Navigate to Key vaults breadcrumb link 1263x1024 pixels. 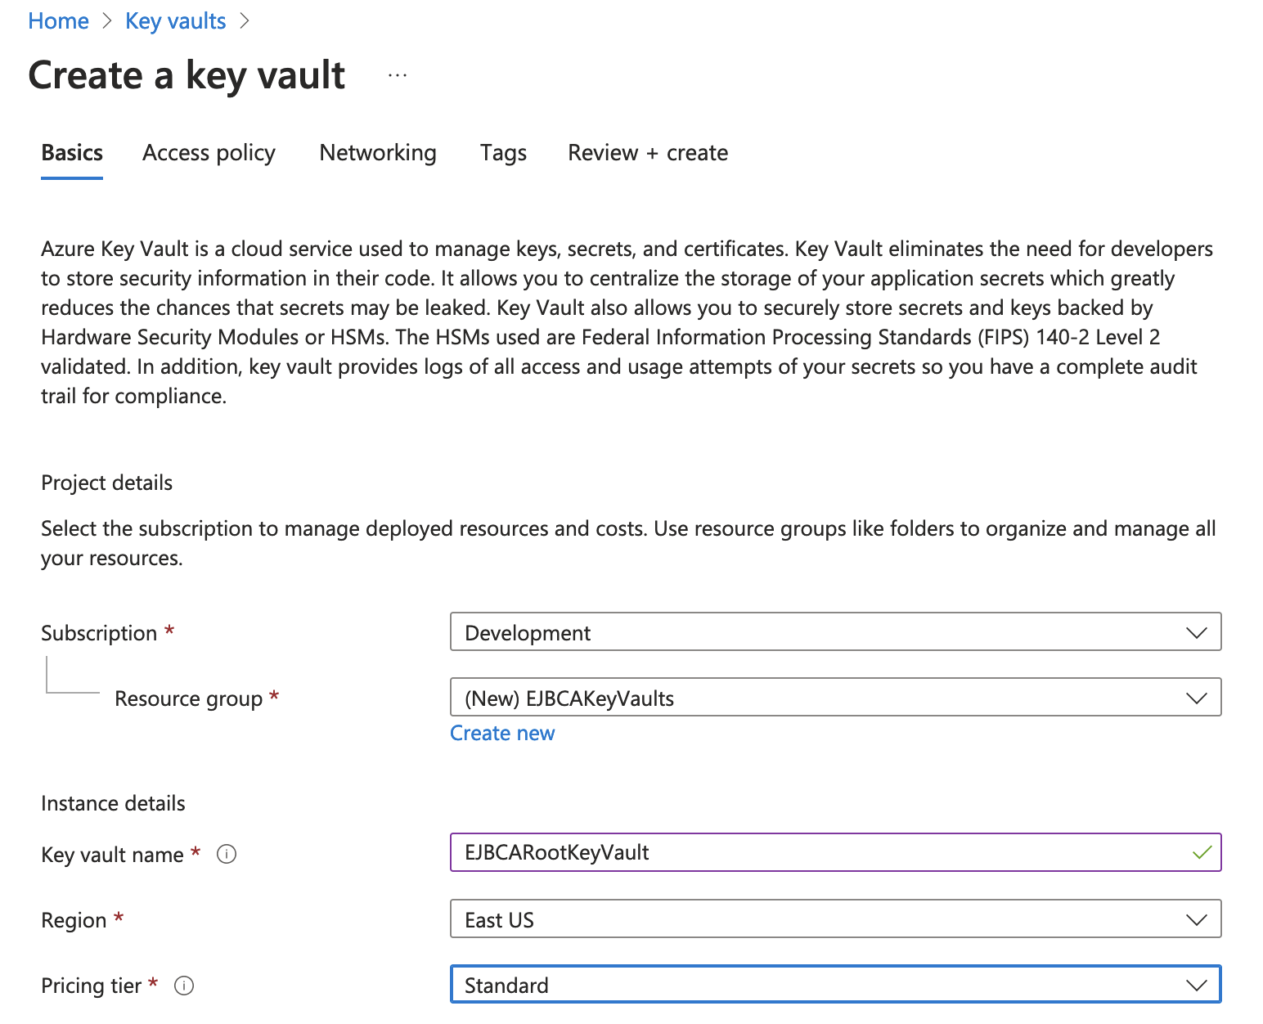click(175, 21)
